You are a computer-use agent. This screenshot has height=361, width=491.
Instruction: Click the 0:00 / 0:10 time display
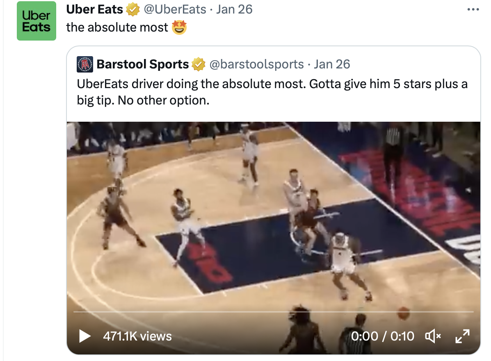pyautogui.click(x=383, y=336)
